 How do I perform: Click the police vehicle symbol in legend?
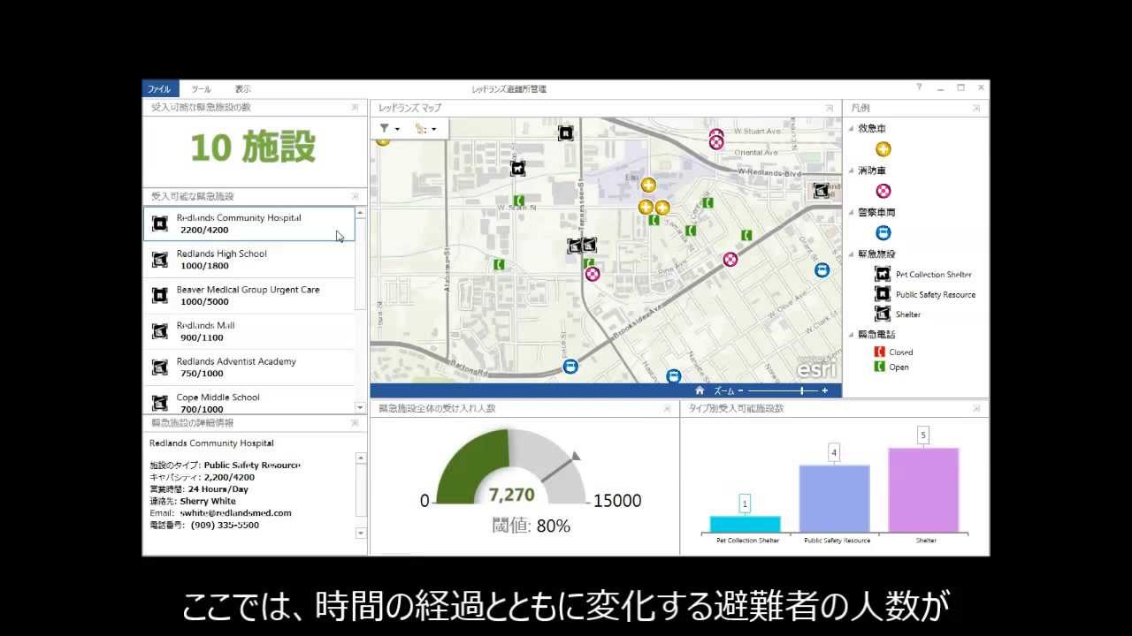pos(883,233)
